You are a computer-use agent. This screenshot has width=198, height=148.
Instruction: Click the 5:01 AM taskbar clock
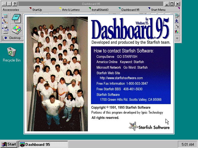(188, 144)
